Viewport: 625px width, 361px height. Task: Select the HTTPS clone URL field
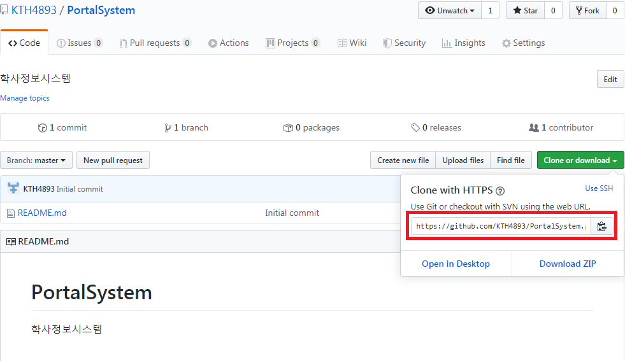(x=501, y=226)
